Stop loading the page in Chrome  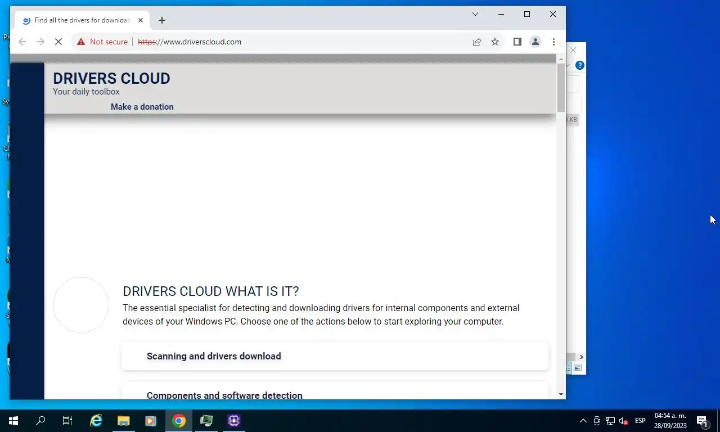[58, 42]
